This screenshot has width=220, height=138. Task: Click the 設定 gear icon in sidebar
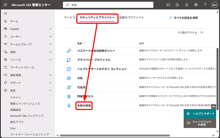click(x=6, y=90)
